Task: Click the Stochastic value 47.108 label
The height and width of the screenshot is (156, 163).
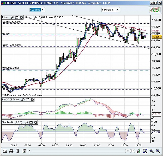Action: 156,132
